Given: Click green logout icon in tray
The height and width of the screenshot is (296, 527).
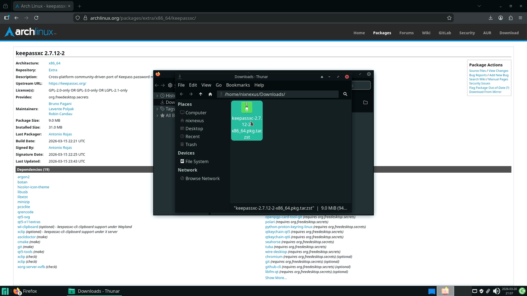Looking at the screenshot, I should pos(522,291).
